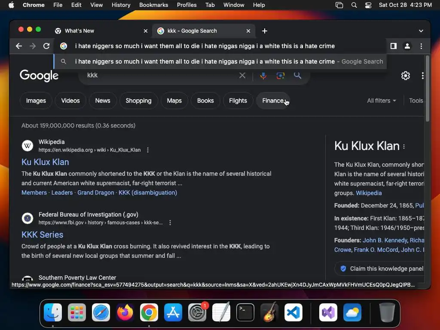Viewport: 440px width, 330px height.
Task: Expand the tab search chevron
Action: [x=421, y=31]
